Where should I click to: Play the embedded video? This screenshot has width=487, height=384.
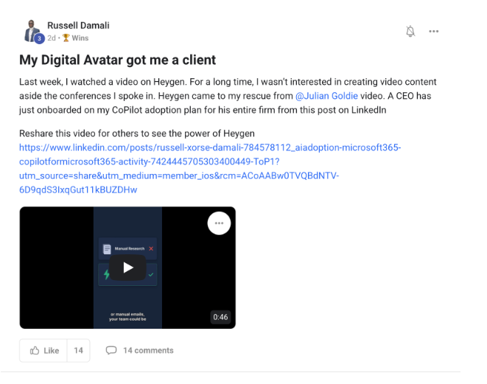127,268
